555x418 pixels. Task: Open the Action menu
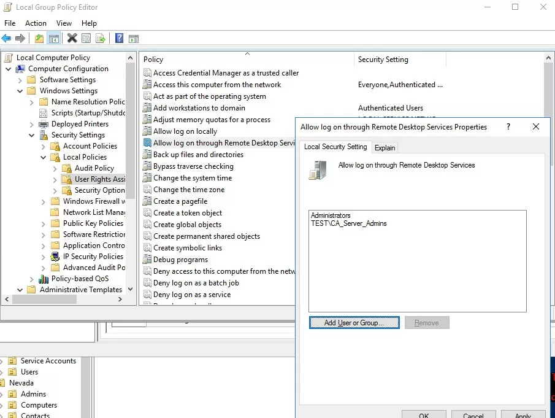click(x=36, y=23)
